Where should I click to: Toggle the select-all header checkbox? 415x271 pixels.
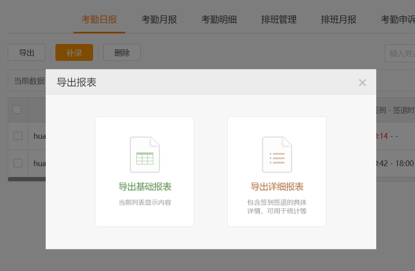(x=17, y=109)
